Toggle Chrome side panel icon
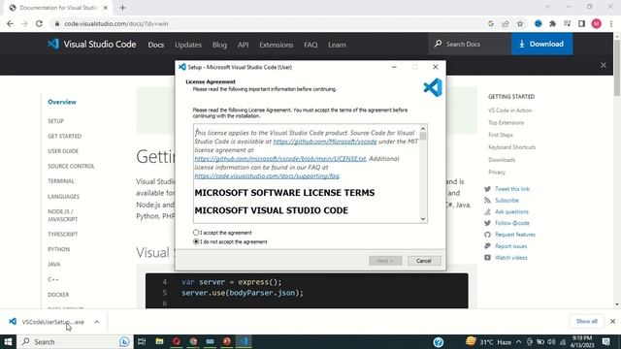 point(582,23)
